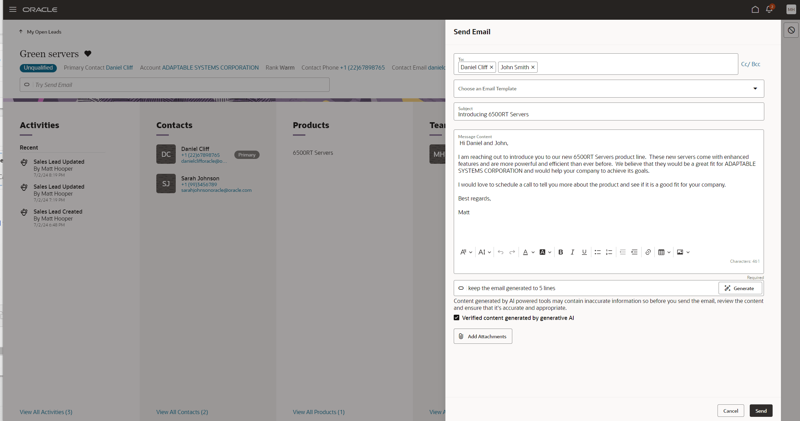Image resolution: width=800 pixels, height=421 pixels.
Task: Click the Send button to send email
Action: click(761, 411)
